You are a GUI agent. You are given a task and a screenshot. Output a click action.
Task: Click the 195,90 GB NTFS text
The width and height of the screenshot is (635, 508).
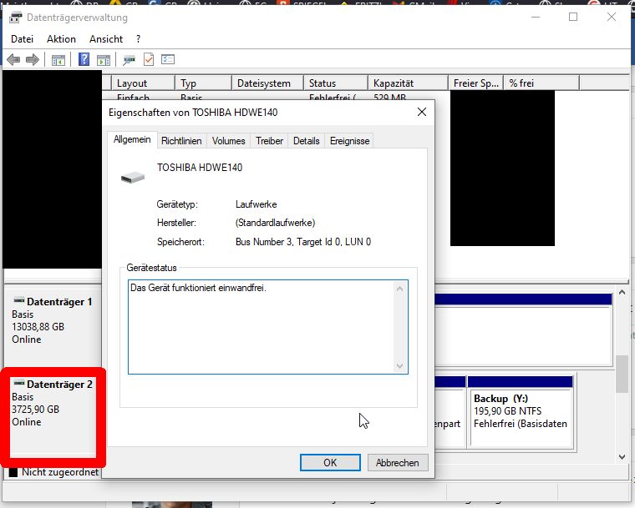(x=507, y=411)
